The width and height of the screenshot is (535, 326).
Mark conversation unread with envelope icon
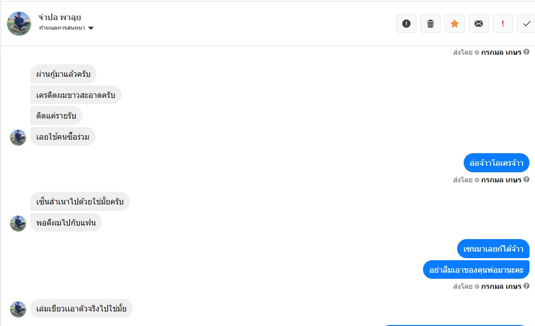click(x=479, y=24)
